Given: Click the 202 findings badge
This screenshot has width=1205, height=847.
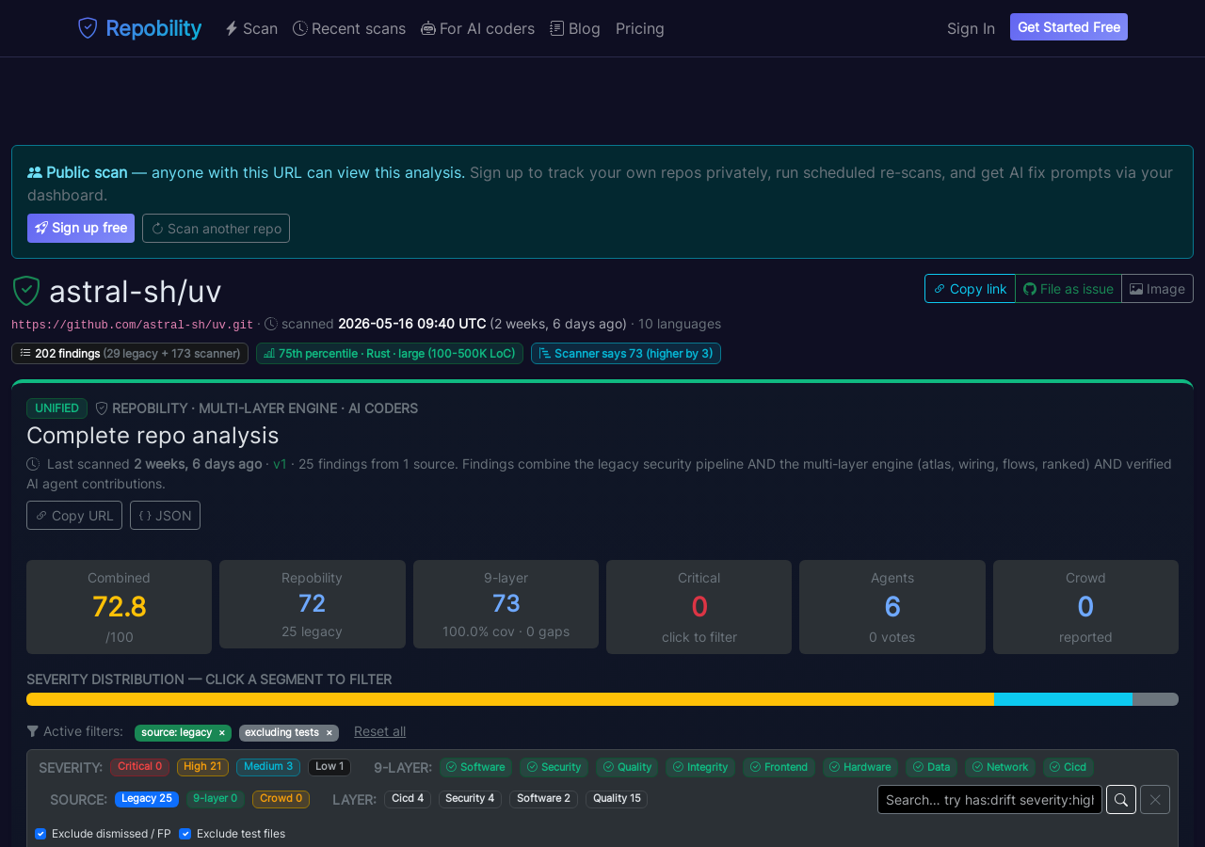Looking at the screenshot, I should [x=130, y=354].
